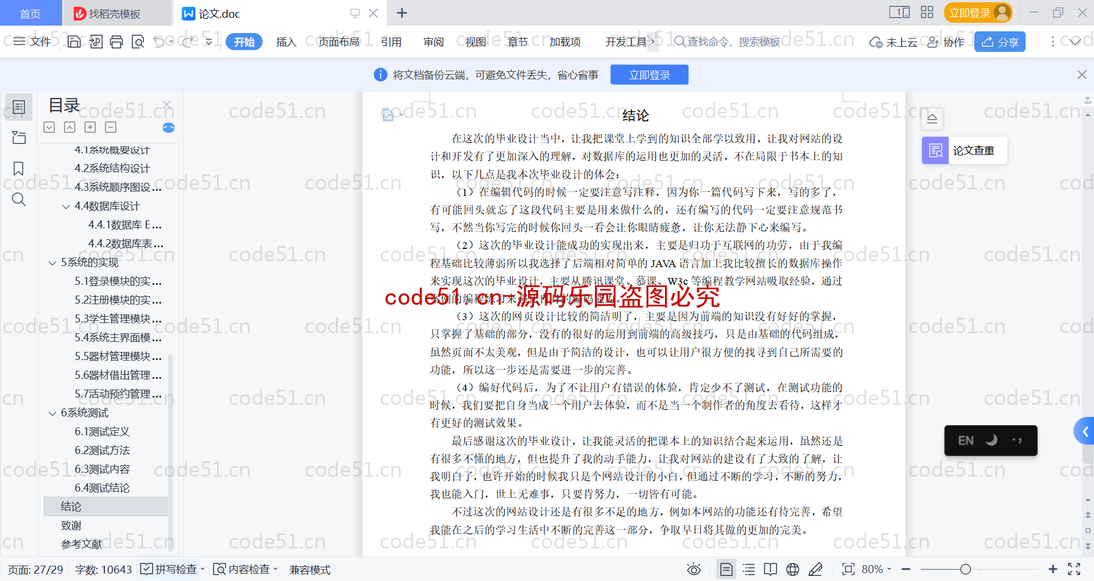This screenshot has width=1094, height=581.
Task: Select the 开始 ribbon tab
Action: pos(244,42)
